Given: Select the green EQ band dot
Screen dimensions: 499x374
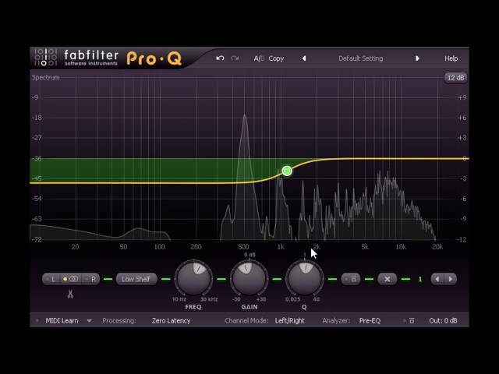Looking at the screenshot, I should pyautogui.click(x=287, y=171).
